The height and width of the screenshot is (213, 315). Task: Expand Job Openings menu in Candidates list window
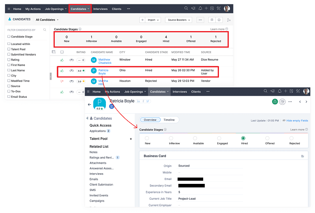pyautogui.click(x=56, y=9)
